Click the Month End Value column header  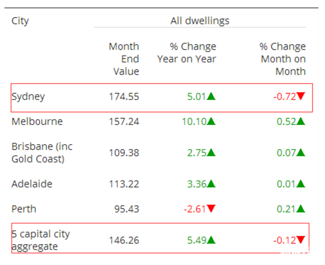124,59
